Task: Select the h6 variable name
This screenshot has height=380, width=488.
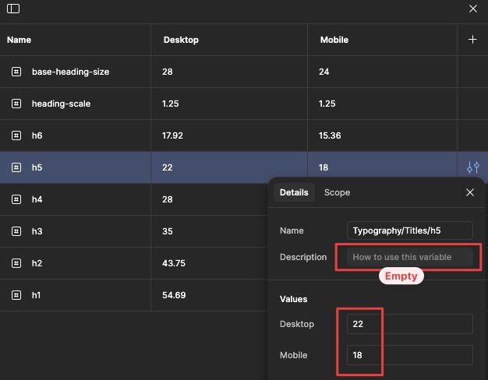Action: tap(37, 135)
